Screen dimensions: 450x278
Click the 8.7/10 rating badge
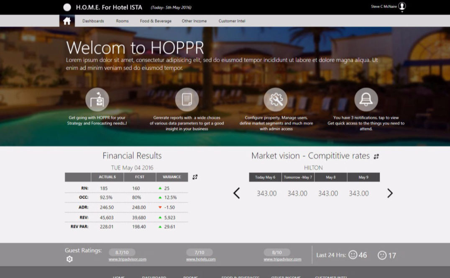tap(122, 252)
